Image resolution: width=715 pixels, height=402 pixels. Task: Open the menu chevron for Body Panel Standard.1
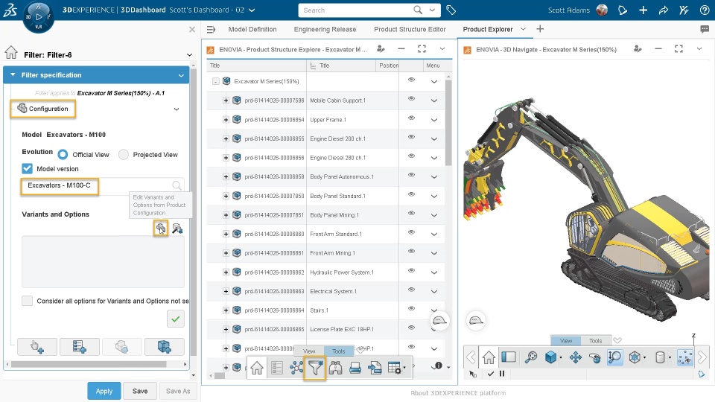434,196
